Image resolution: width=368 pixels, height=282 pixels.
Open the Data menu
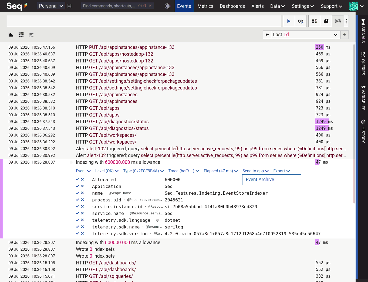coord(278,6)
